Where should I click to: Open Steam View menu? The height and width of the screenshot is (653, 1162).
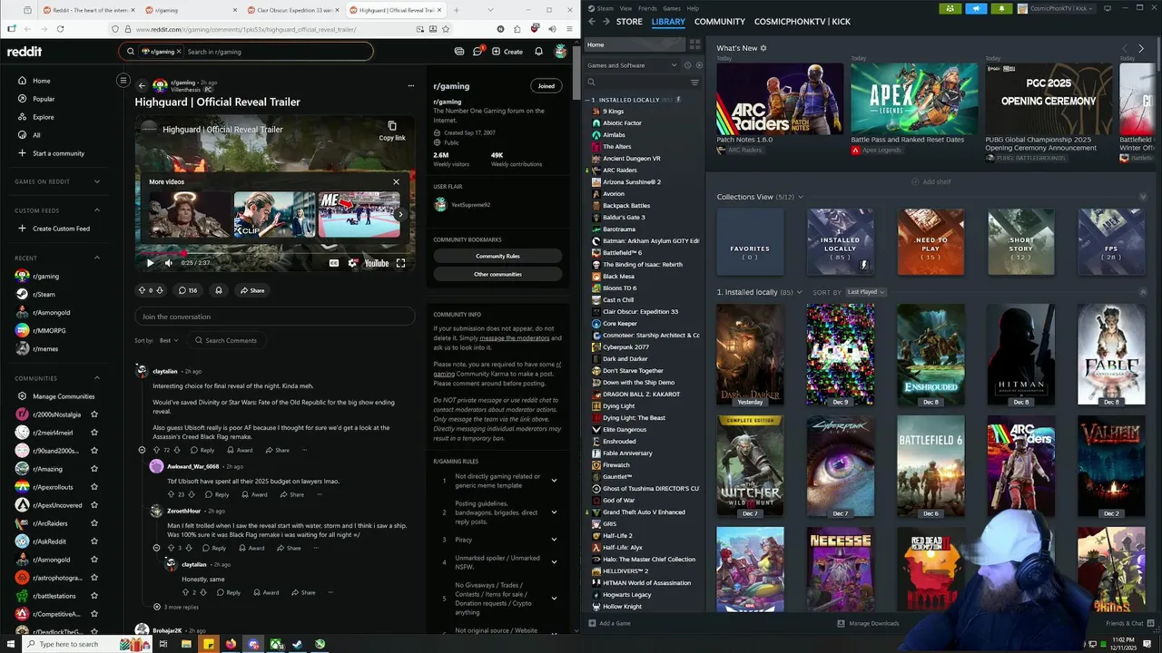pyautogui.click(x=625, y=8)
